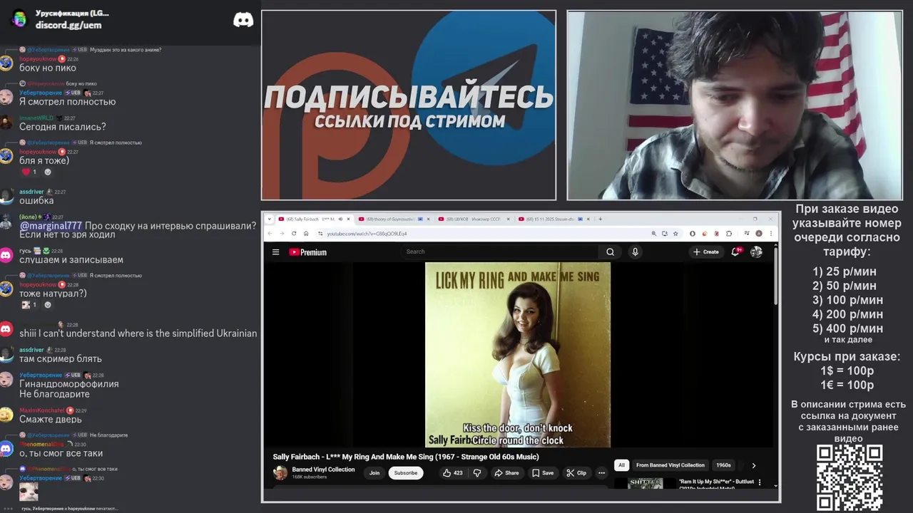Click the @marginal777 mention in chat
This screenshot has height=513, width=913.
click(x=51, y=226)
